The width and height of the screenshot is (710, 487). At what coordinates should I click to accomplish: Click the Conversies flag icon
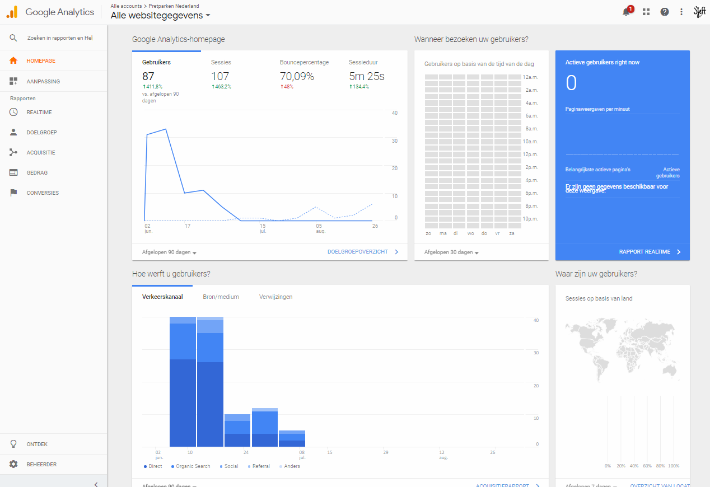click(x=13, y=193)
